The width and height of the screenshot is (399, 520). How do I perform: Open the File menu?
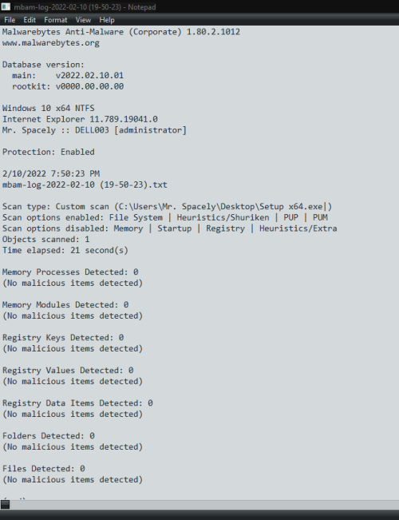[10, 20]
